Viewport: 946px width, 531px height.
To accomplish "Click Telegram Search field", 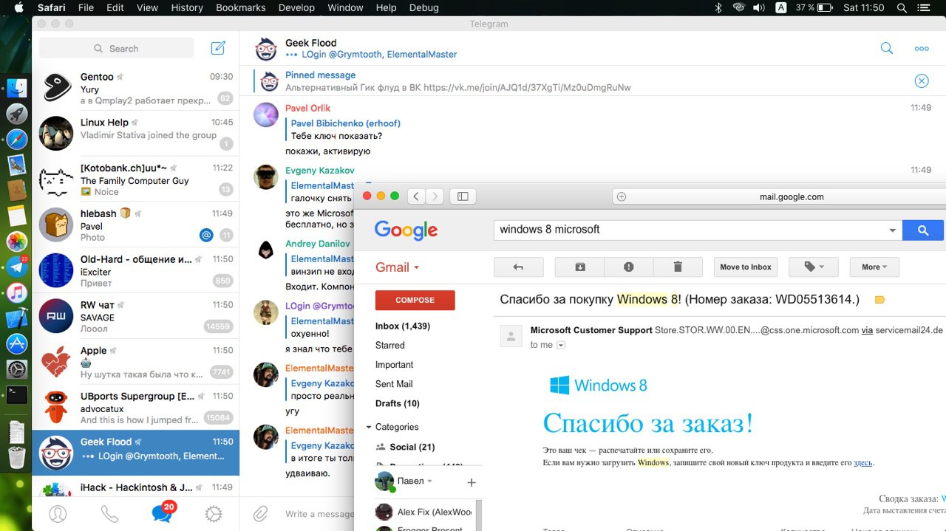I will click(116, 49).
